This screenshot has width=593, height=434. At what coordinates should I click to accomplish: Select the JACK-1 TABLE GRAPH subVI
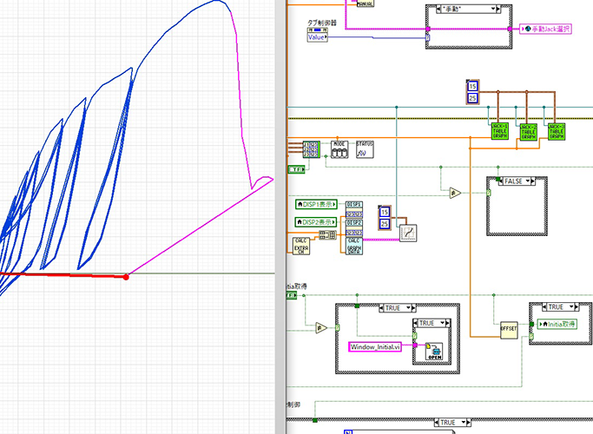click(500, 131)
